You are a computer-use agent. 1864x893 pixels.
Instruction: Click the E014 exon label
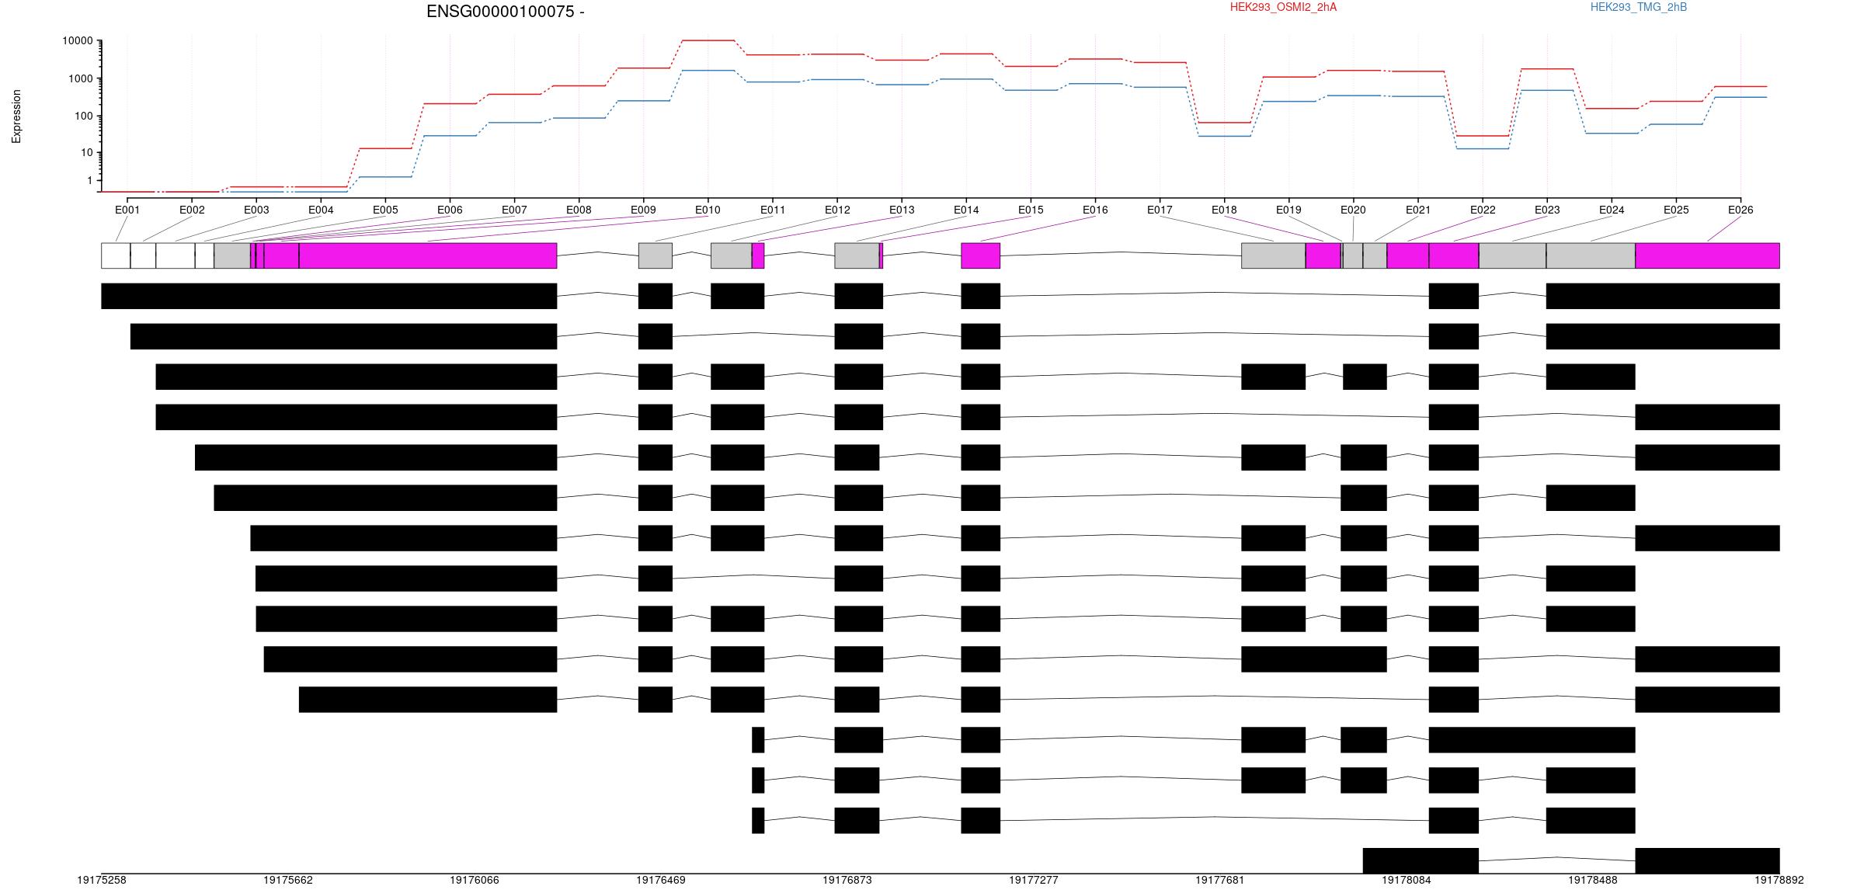(966, 210)
